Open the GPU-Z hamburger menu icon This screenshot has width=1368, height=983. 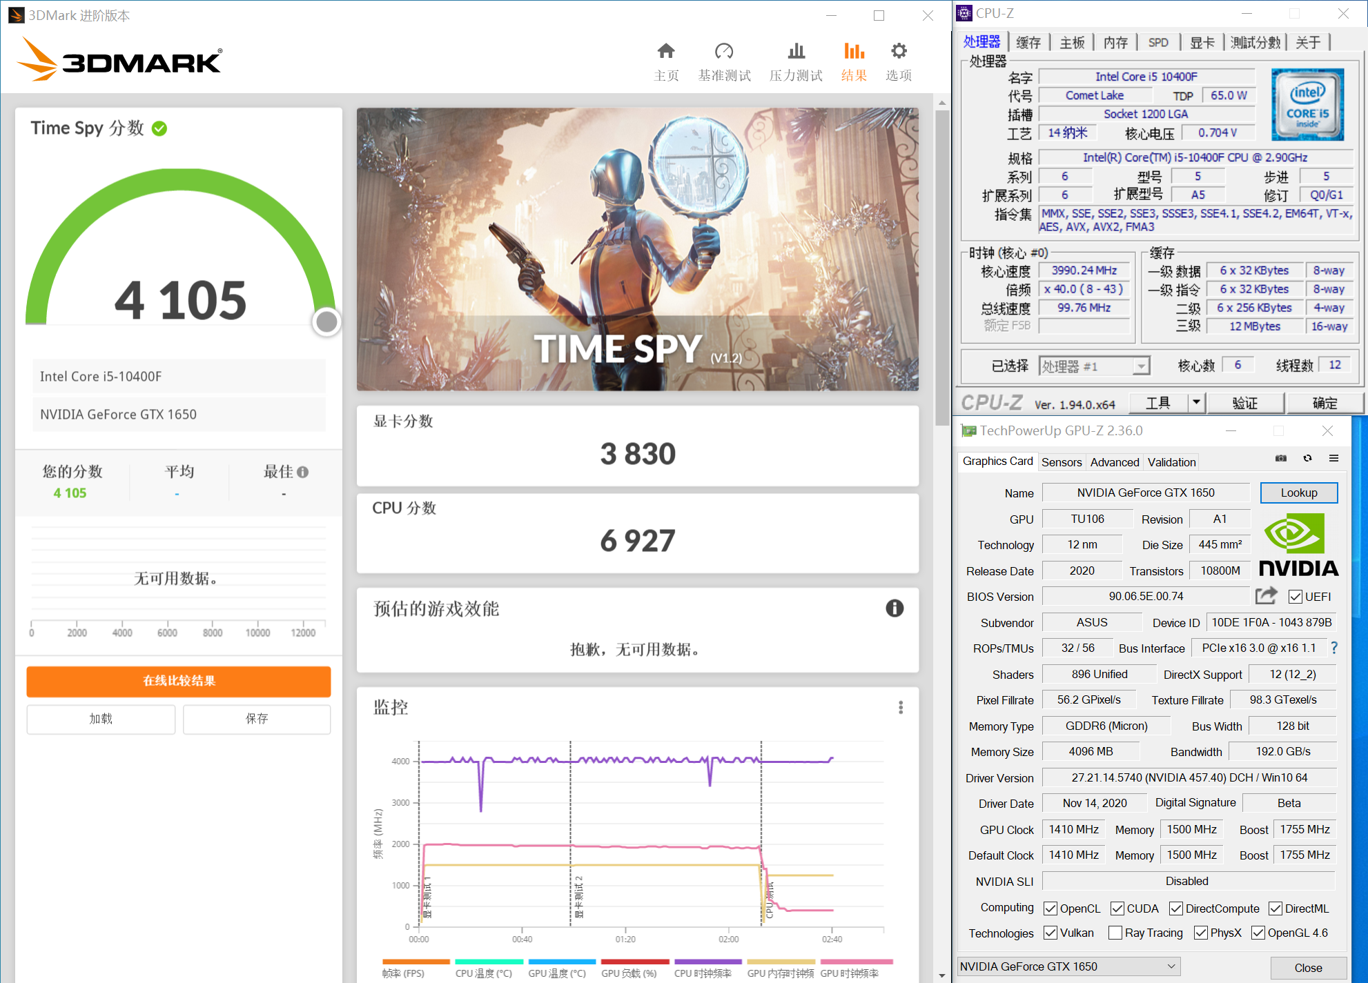click(x=1334, y=458)
